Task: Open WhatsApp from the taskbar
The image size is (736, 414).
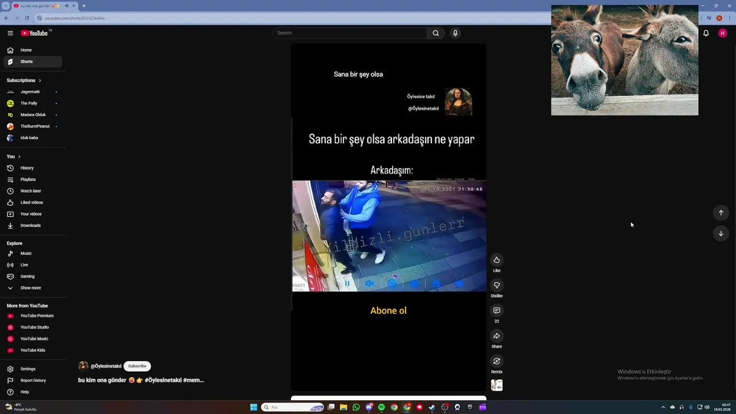Action: (356, 407)
